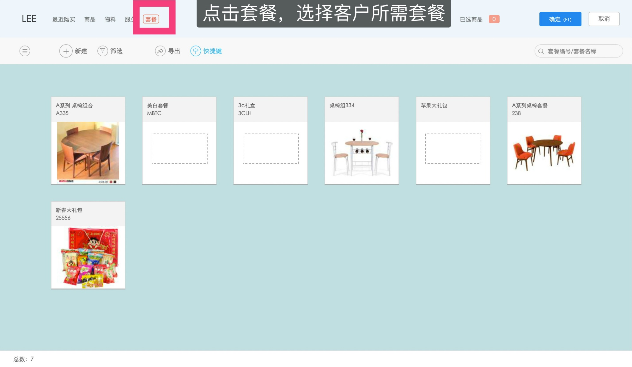Screen dimensions: 632x367
Task: Select the 3c礼盒 3CLH package card
Action: point(270,141)
